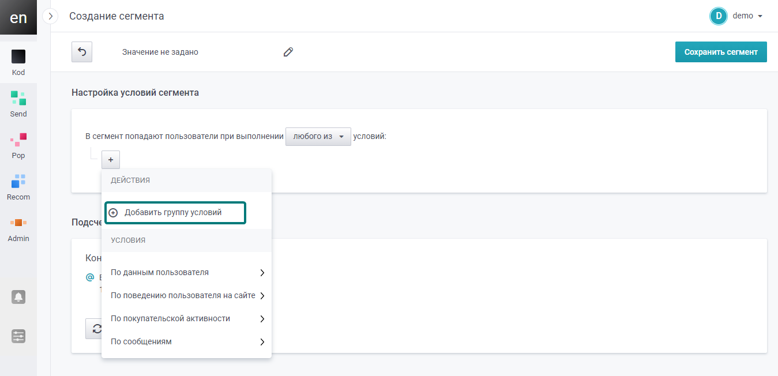This screenshot has height=376, width=778.
Task: Click the 'Значение не задано' segment name
Action: click(160, 52)
